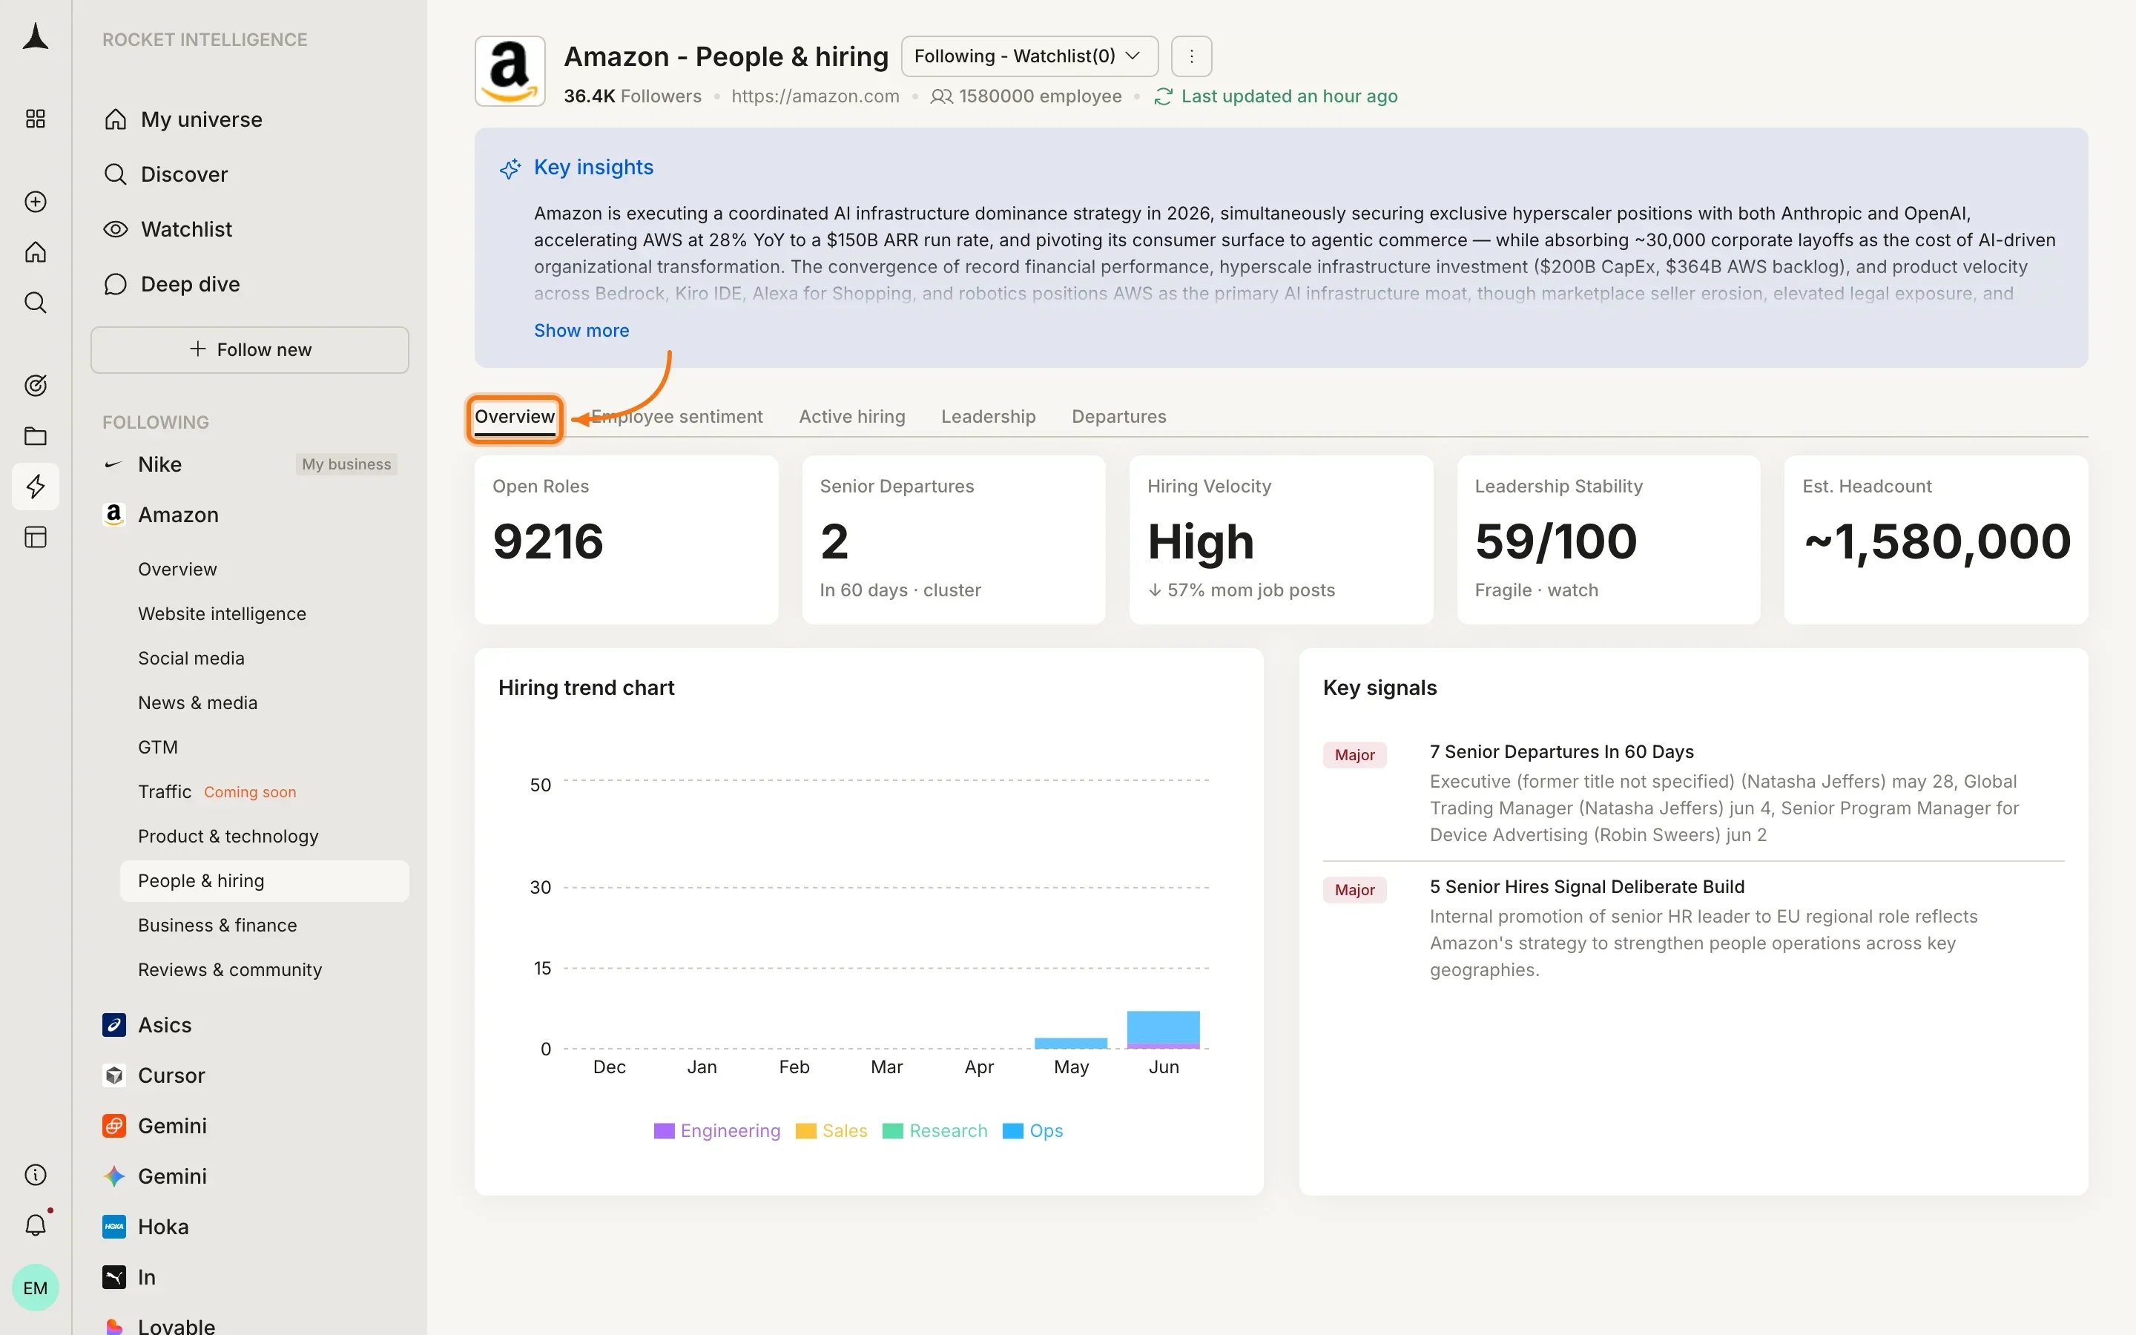The height and width of the screenshot is (1335, 2136).
Task: Toggle Sales legend swatch in chart
Action: coord(806,1131)
